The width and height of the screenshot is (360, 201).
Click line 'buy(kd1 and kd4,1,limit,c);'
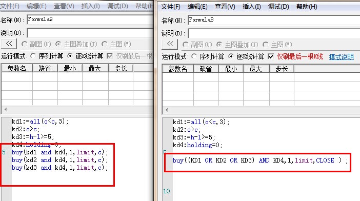tap(59, 152)
